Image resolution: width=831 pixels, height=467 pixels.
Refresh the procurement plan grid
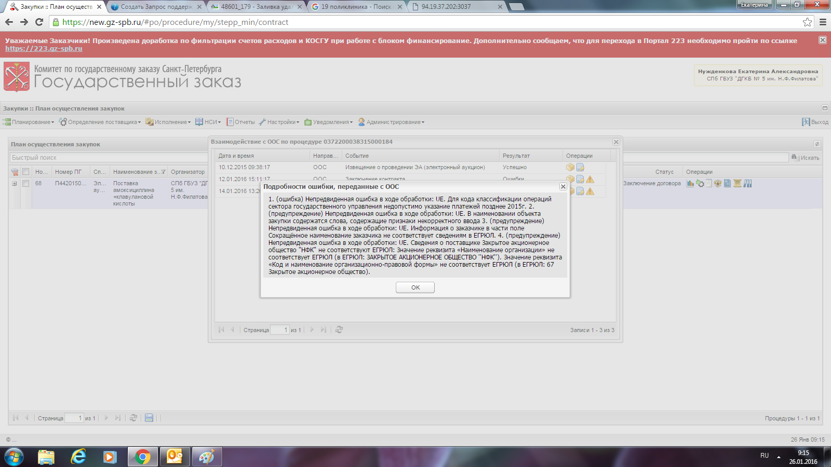pyautogui.click(x=133, y=418)
